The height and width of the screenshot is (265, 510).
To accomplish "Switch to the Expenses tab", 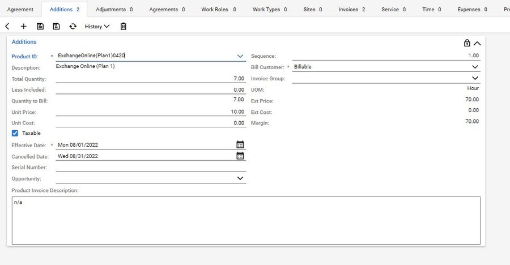I will (472, 10).
